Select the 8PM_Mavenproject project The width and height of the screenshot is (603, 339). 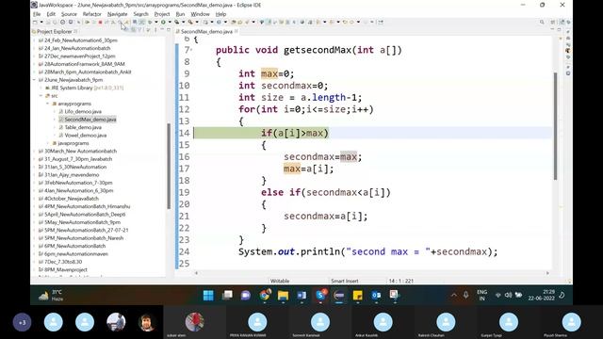pos(65,270)
